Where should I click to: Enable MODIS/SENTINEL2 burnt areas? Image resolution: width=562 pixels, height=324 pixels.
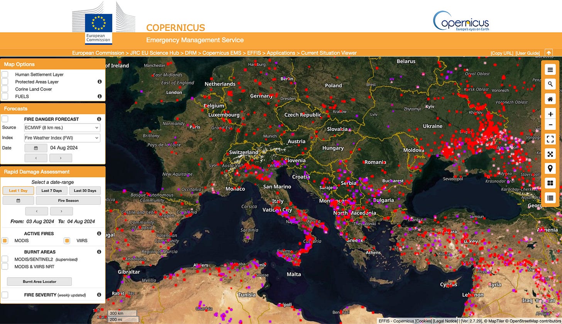5,259
